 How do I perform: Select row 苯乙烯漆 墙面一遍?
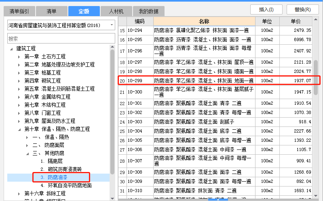coord(215,71)
